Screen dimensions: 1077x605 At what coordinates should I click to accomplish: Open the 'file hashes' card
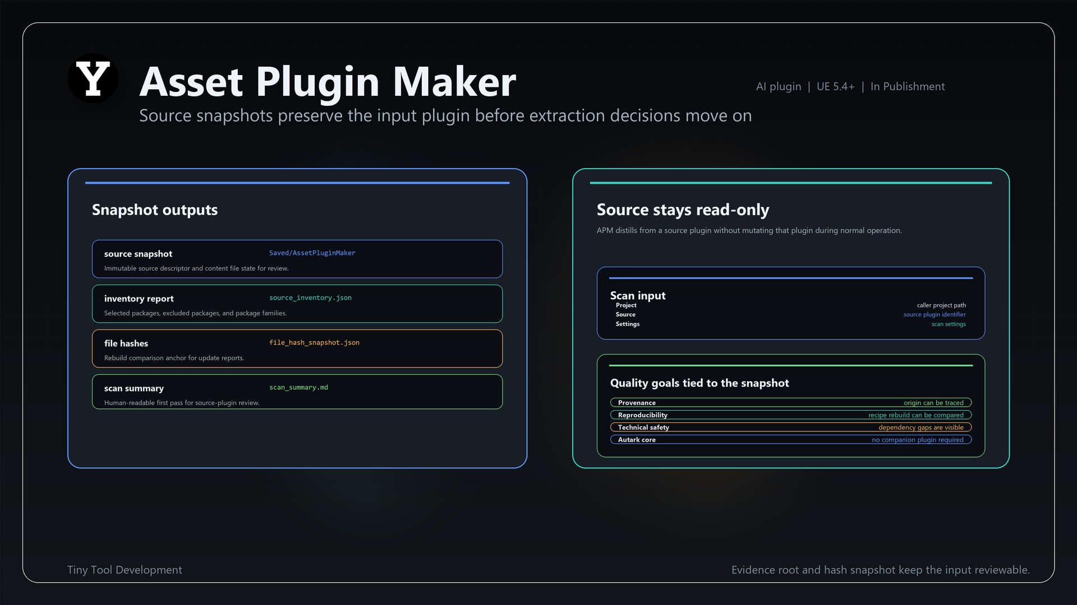coord(297,348)
